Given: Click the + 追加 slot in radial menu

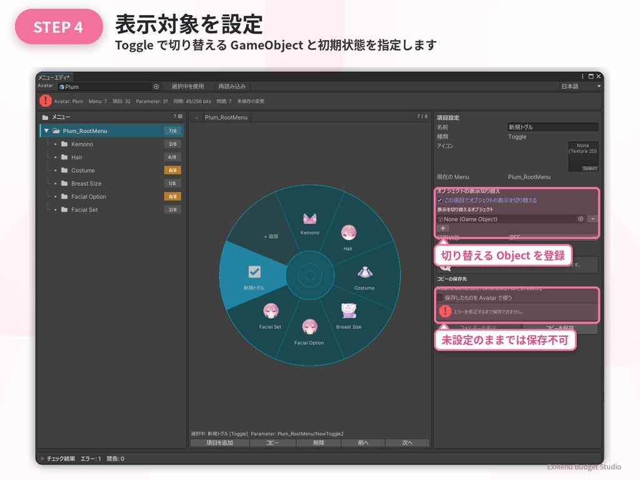Looking at the screenshot, I should pos(271,236).
